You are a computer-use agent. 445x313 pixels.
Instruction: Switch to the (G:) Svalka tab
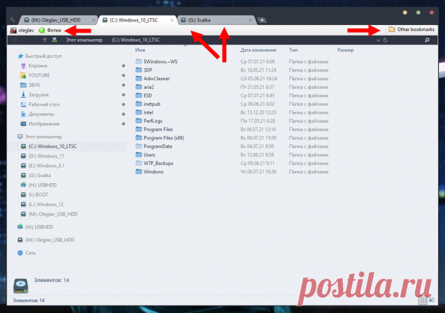(217, 20)
